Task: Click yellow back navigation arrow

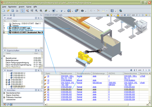Action: click(x=146, y=15)
